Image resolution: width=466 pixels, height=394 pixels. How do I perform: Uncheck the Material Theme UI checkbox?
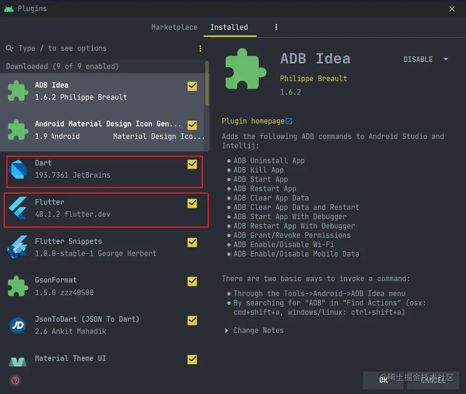(x=192, y=359)
